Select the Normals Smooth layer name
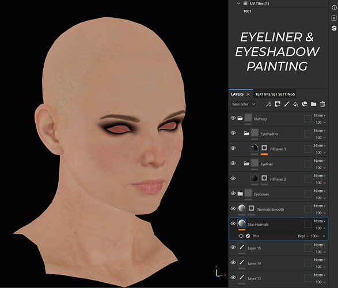 click(271, 209)
